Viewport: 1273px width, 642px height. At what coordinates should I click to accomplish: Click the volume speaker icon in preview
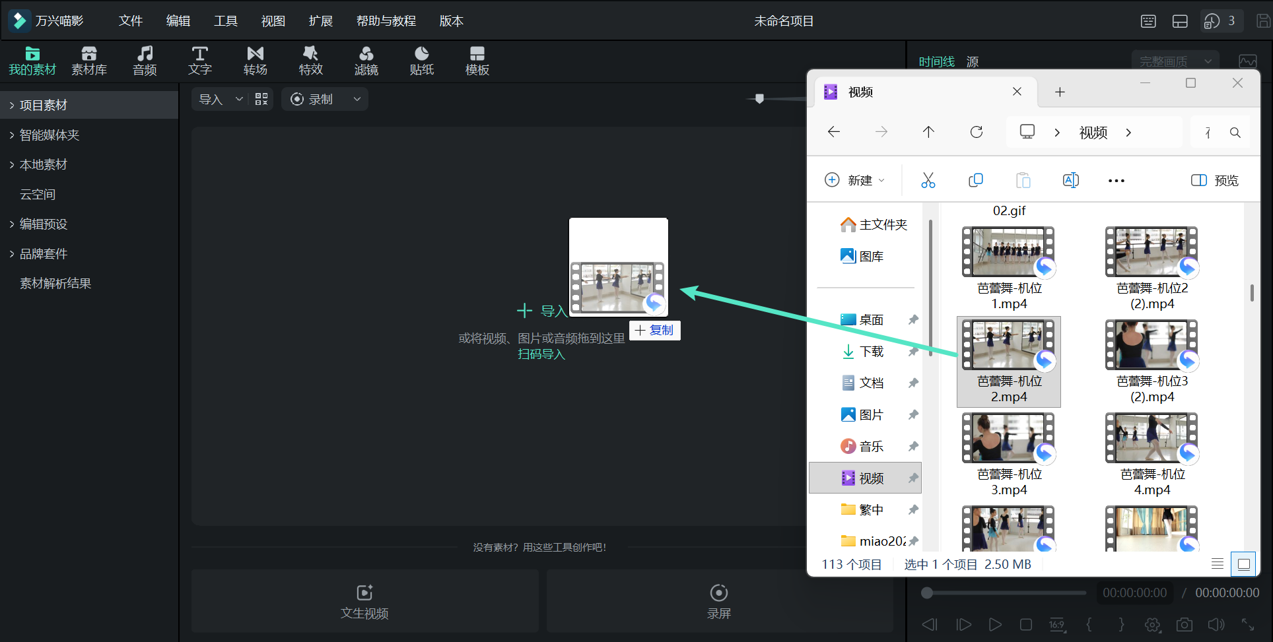coord(1216,624)
